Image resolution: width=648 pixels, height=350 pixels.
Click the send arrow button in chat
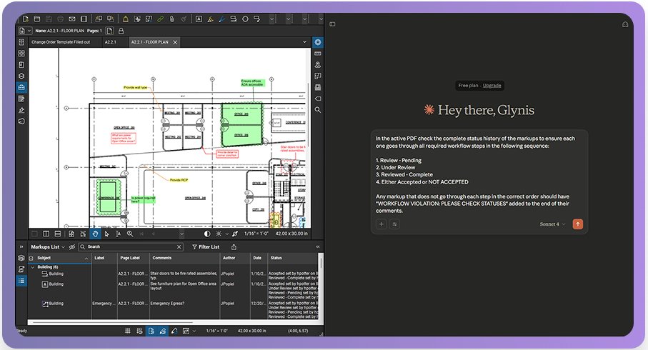tap(577, 224)
